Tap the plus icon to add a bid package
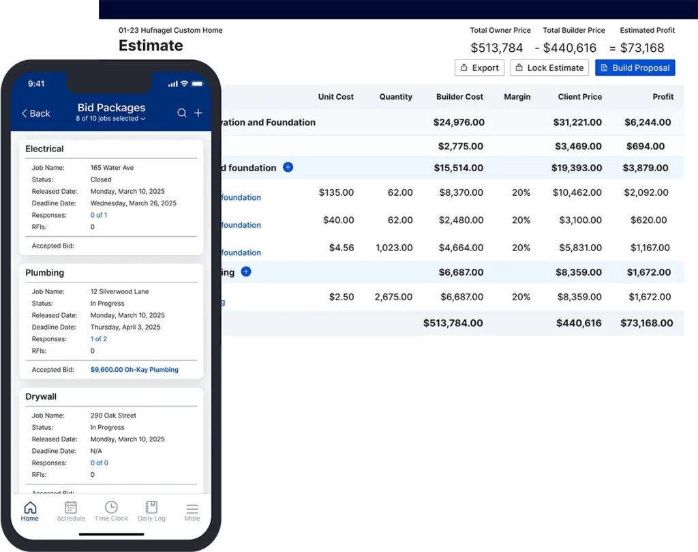Viewport: 698px width, 552px height. tap(198, 111)
